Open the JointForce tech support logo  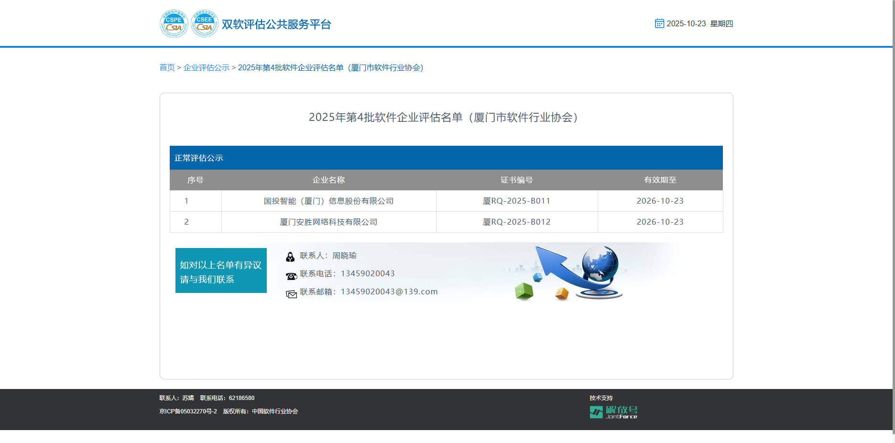click(x=613, y=412)
